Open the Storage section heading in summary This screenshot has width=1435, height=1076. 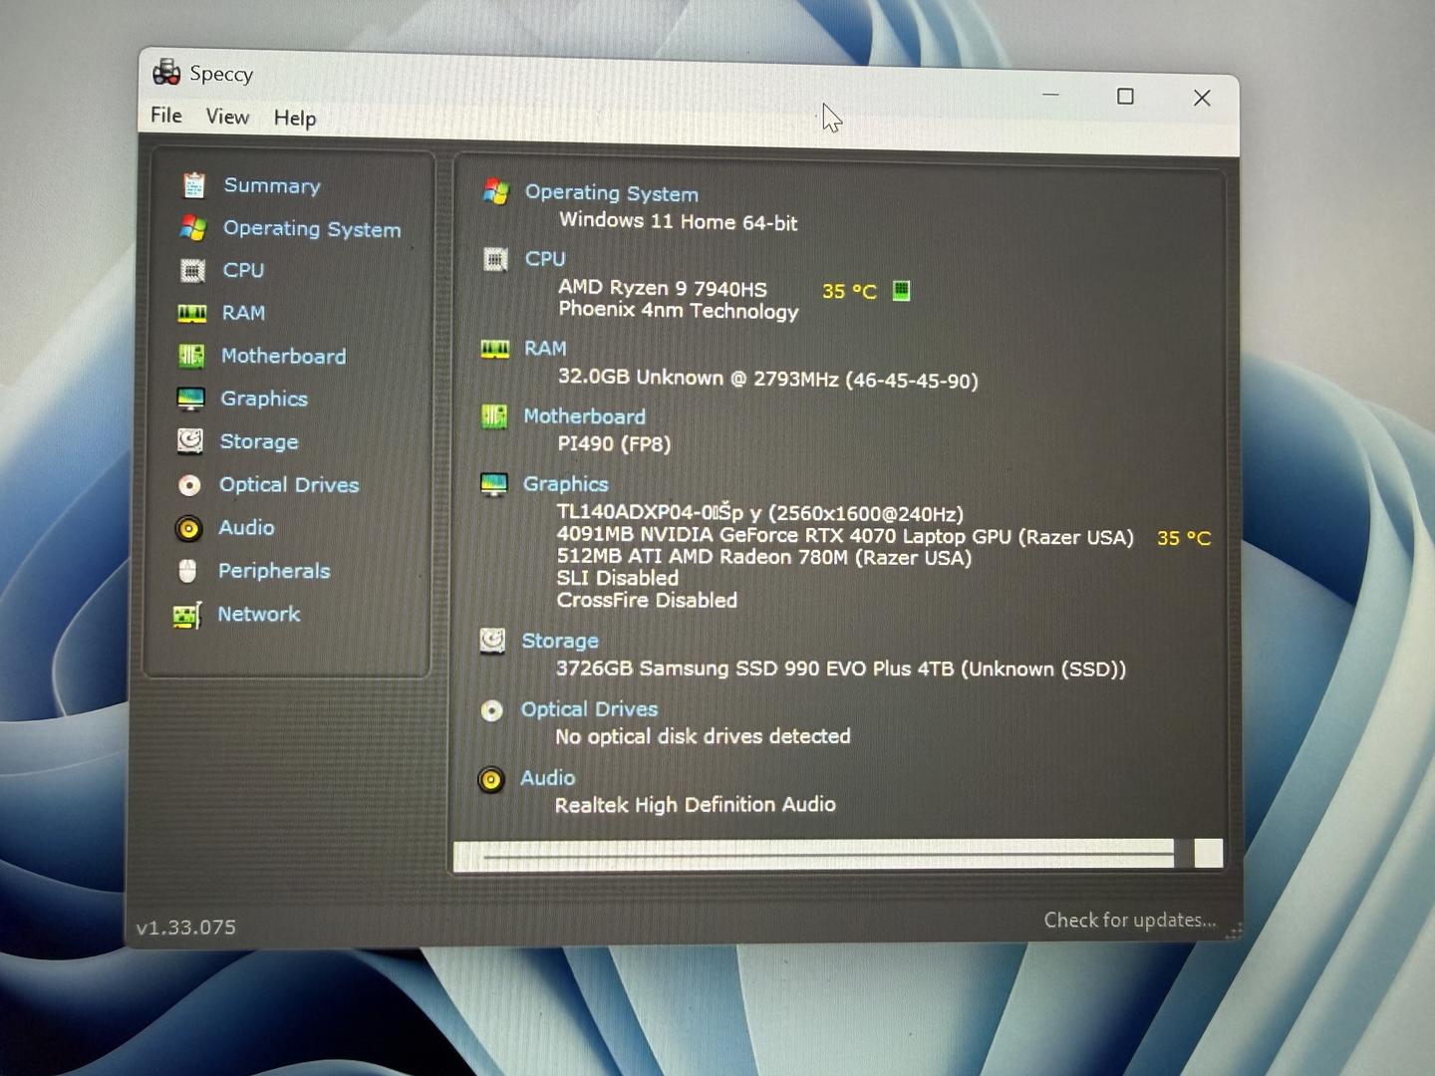click(560, 641)
